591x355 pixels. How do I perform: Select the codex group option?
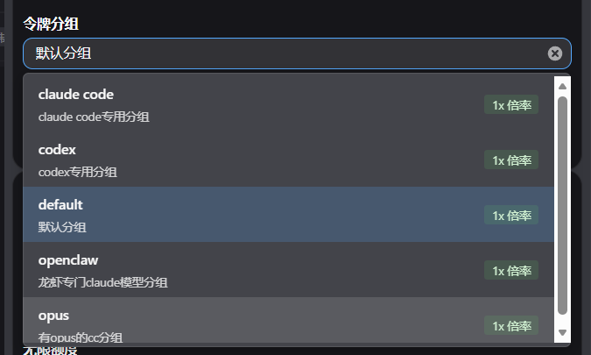click(288, 160)
